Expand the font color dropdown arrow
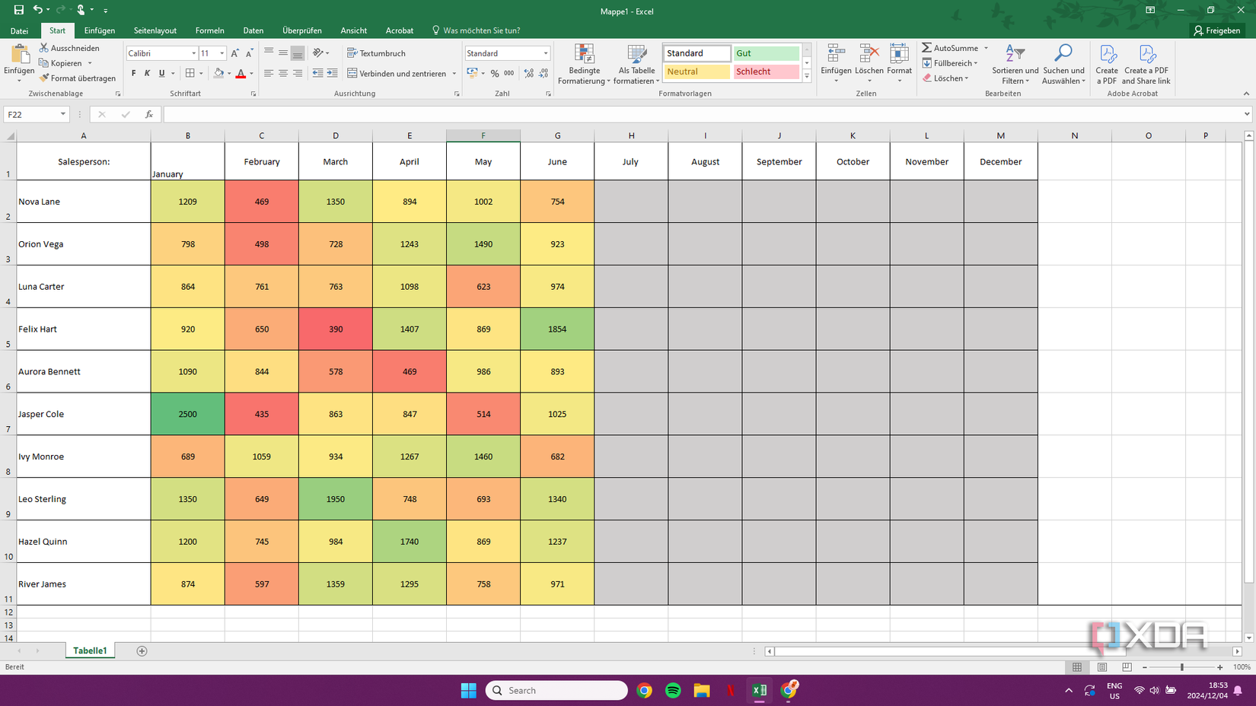The height and width of the screenshot is (706, 1256). [250, 73]
